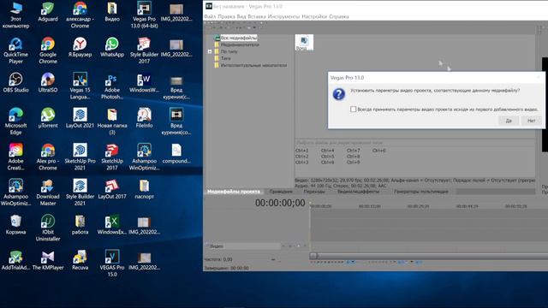
Task: Open the Alex pro - Chrome shortcut
Action: click(48, 157)
